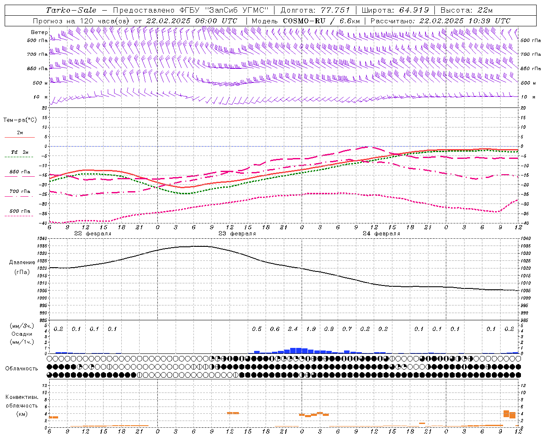Click the 1.9 three-hour precipitation value
Viewport: 543px width, 435px height.
[x=311, y=329]
